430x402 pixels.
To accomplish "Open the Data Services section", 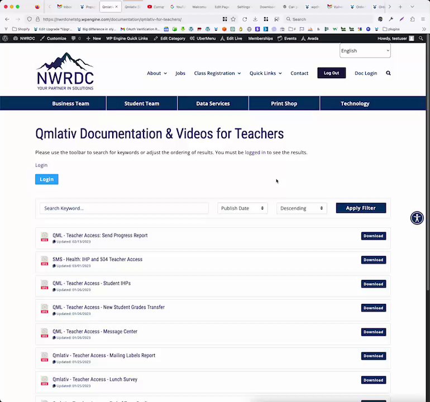I will tap(213, 104).
